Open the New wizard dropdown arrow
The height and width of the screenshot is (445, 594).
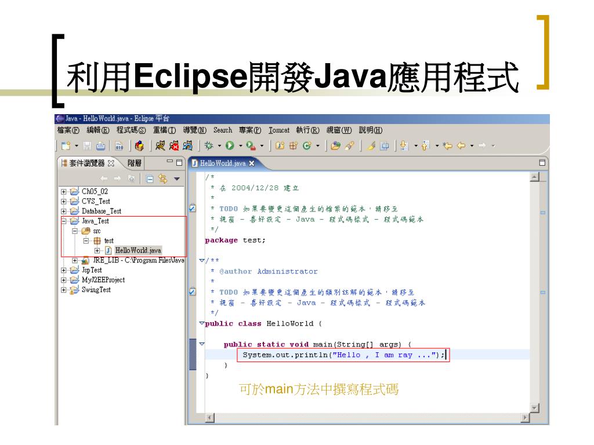pyautogui.click(x=77, y=145)
